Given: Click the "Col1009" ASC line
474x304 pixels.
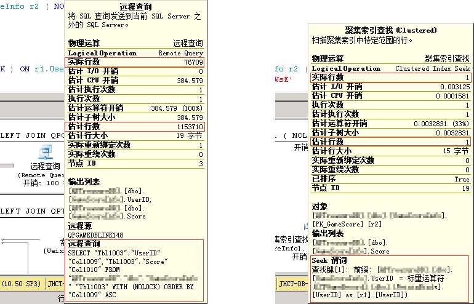Looking at the screenshot, I should point(92,295).
